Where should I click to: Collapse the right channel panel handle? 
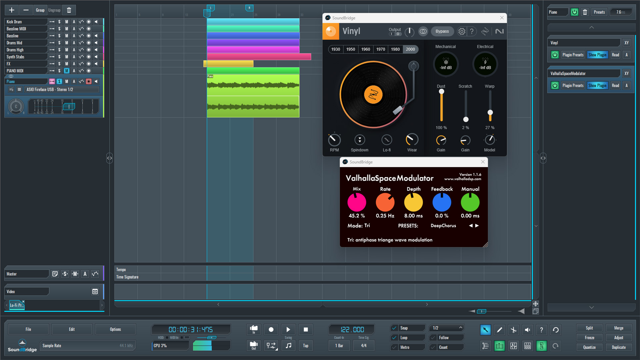click(x=543, y=158)
